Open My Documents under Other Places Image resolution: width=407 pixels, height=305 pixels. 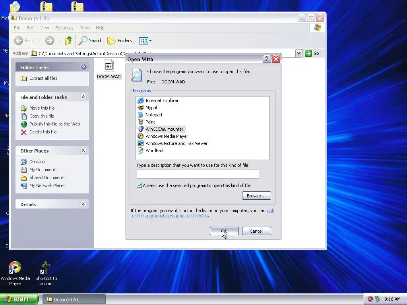(x=43, y=170)
